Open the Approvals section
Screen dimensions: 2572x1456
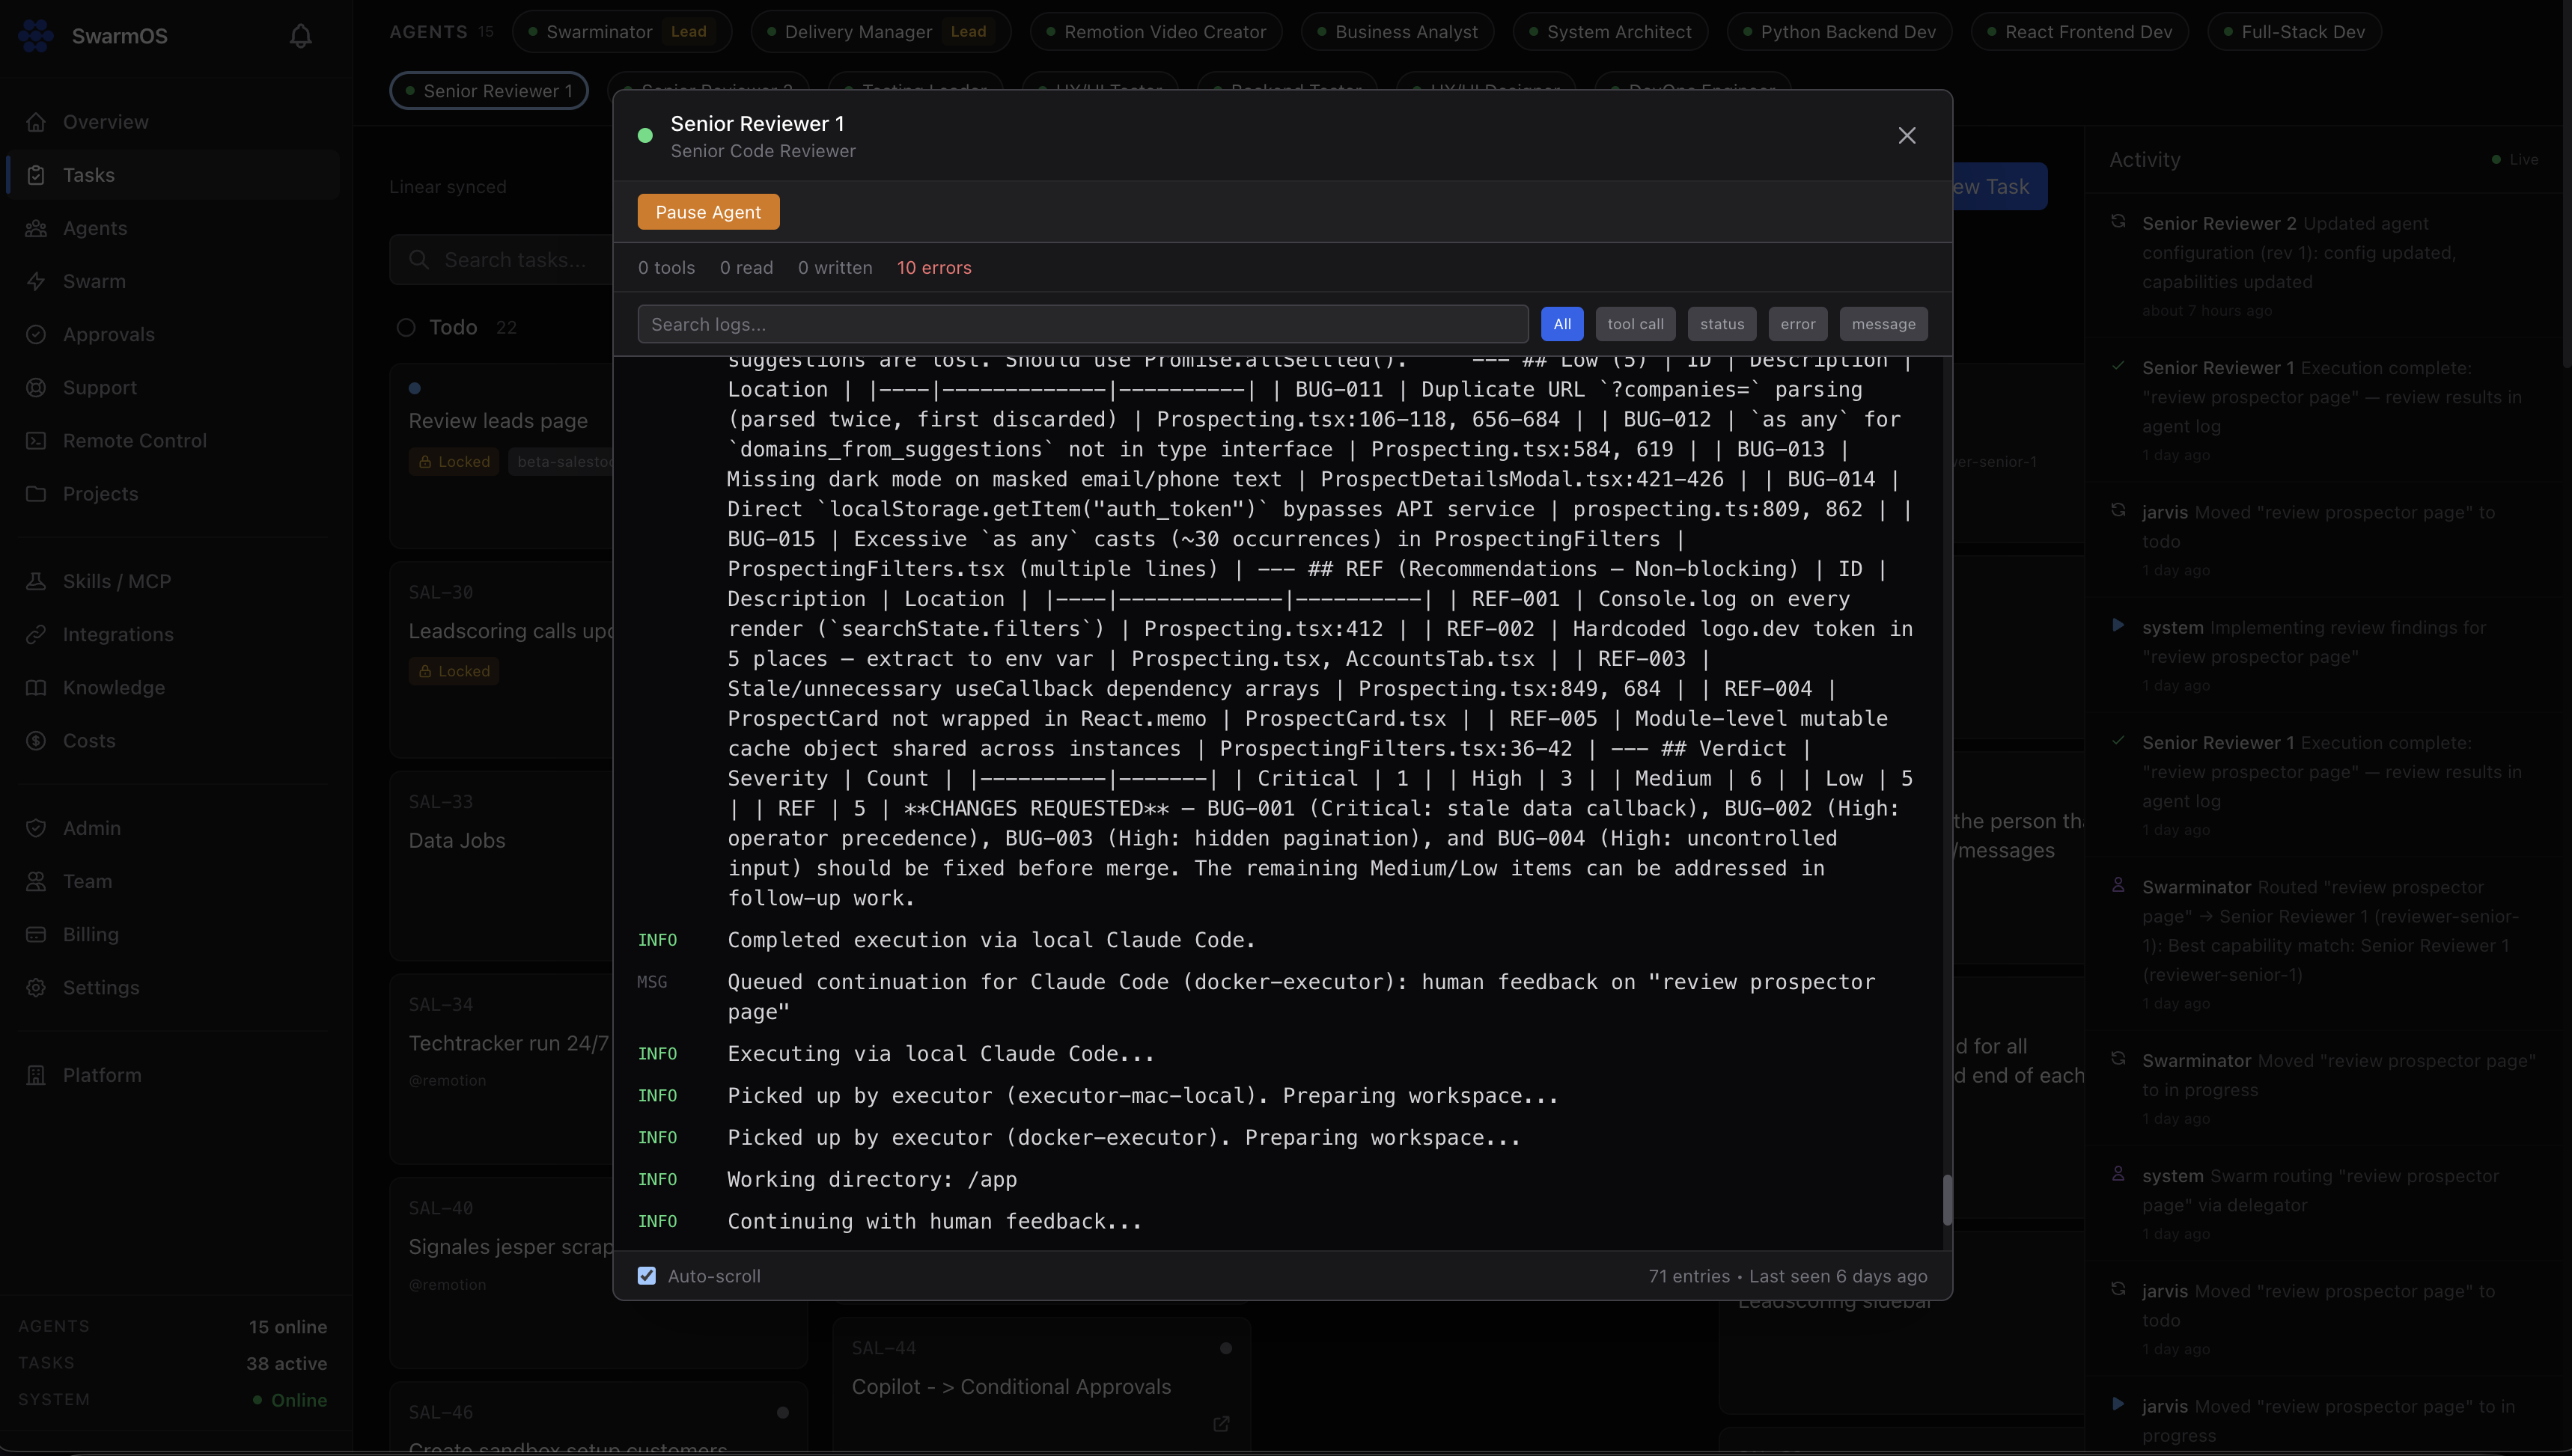pos(108,334)
